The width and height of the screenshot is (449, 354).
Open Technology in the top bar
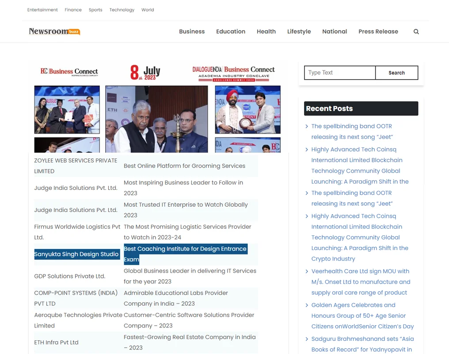click(x=122, y=10)
